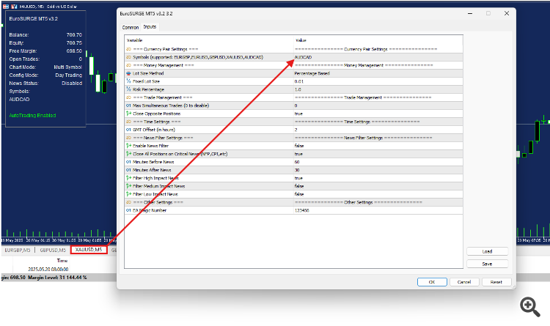Open the XAUUSD,M5 chart tab
The width and height of the screenshot is (550, 326).
(x=89, y=250)
